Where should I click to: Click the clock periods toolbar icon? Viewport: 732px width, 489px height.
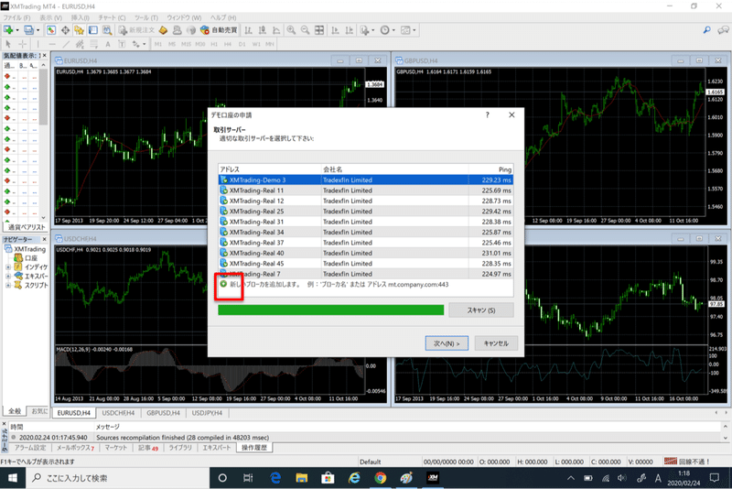[x=384, y=30]
